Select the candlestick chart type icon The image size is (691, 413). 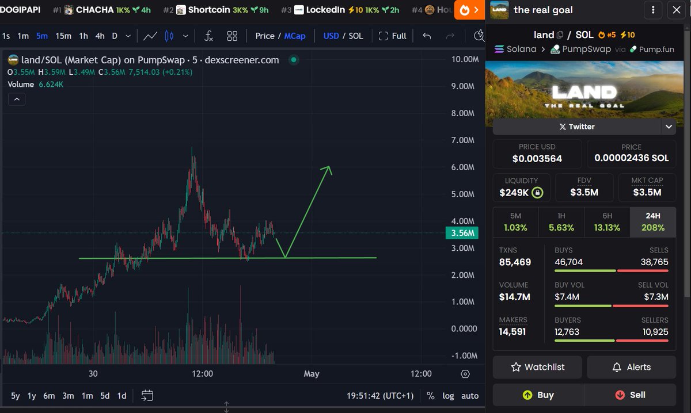(x=169, y=36)
